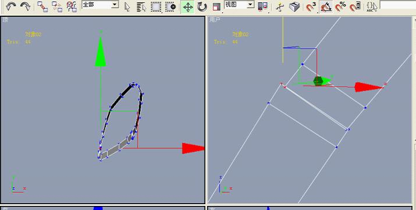Viewport: 416px width, 210px height.
Task: Click the Named Selection Sets input field
Action: [x=398, y=5]
